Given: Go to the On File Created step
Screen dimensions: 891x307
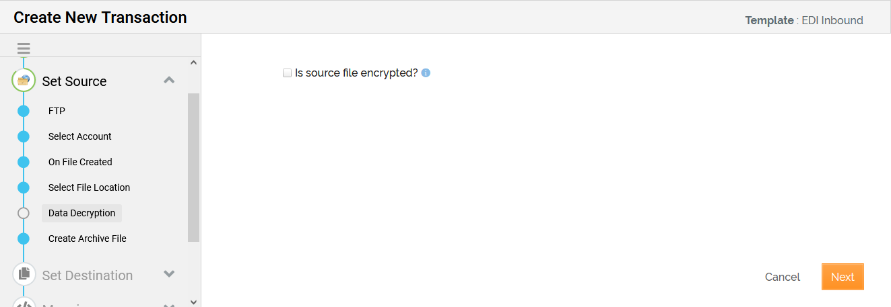Looking at the screenshot, I should pos(80,162).
